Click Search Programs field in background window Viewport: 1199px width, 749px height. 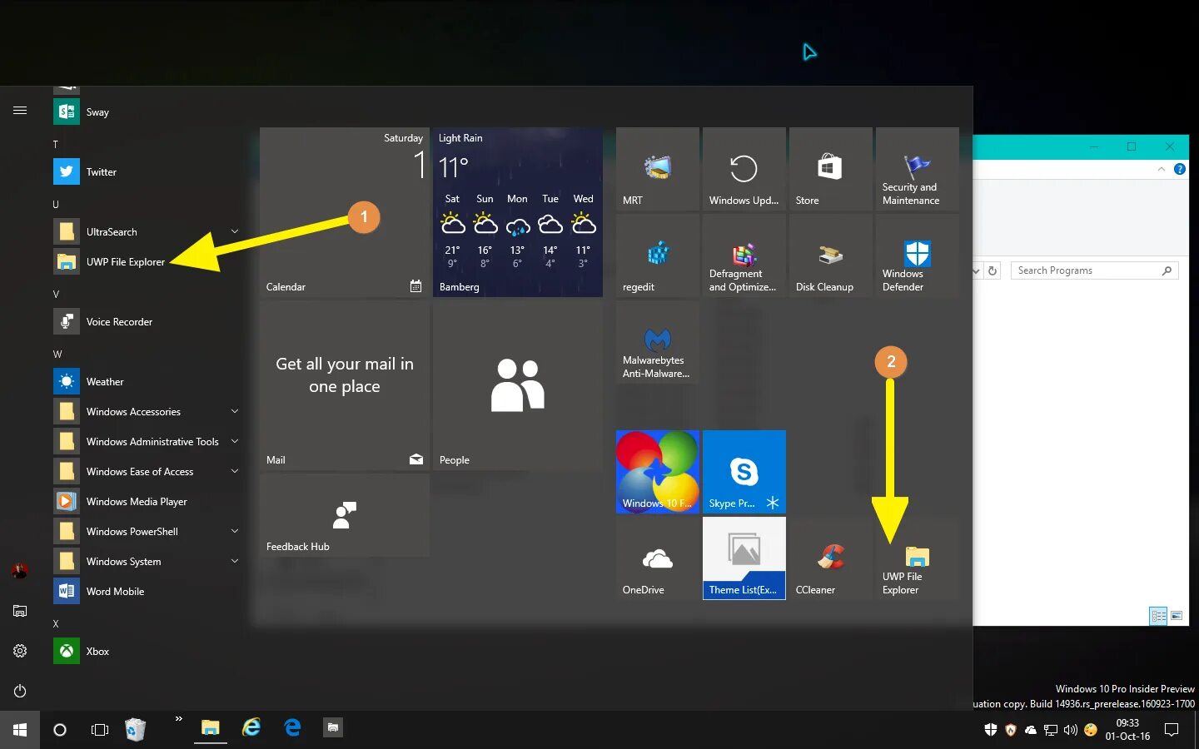click(1094, 270)
